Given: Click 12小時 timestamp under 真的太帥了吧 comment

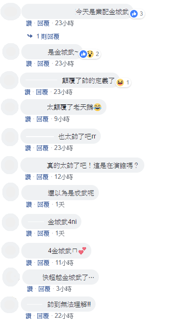Looking at the screenshot, I should click(x=63, y=177).
